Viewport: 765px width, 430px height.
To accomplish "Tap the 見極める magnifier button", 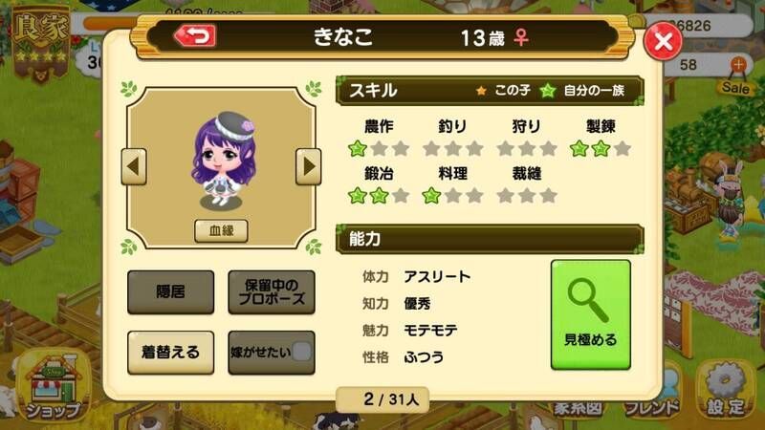I will [x=590, y=314].
